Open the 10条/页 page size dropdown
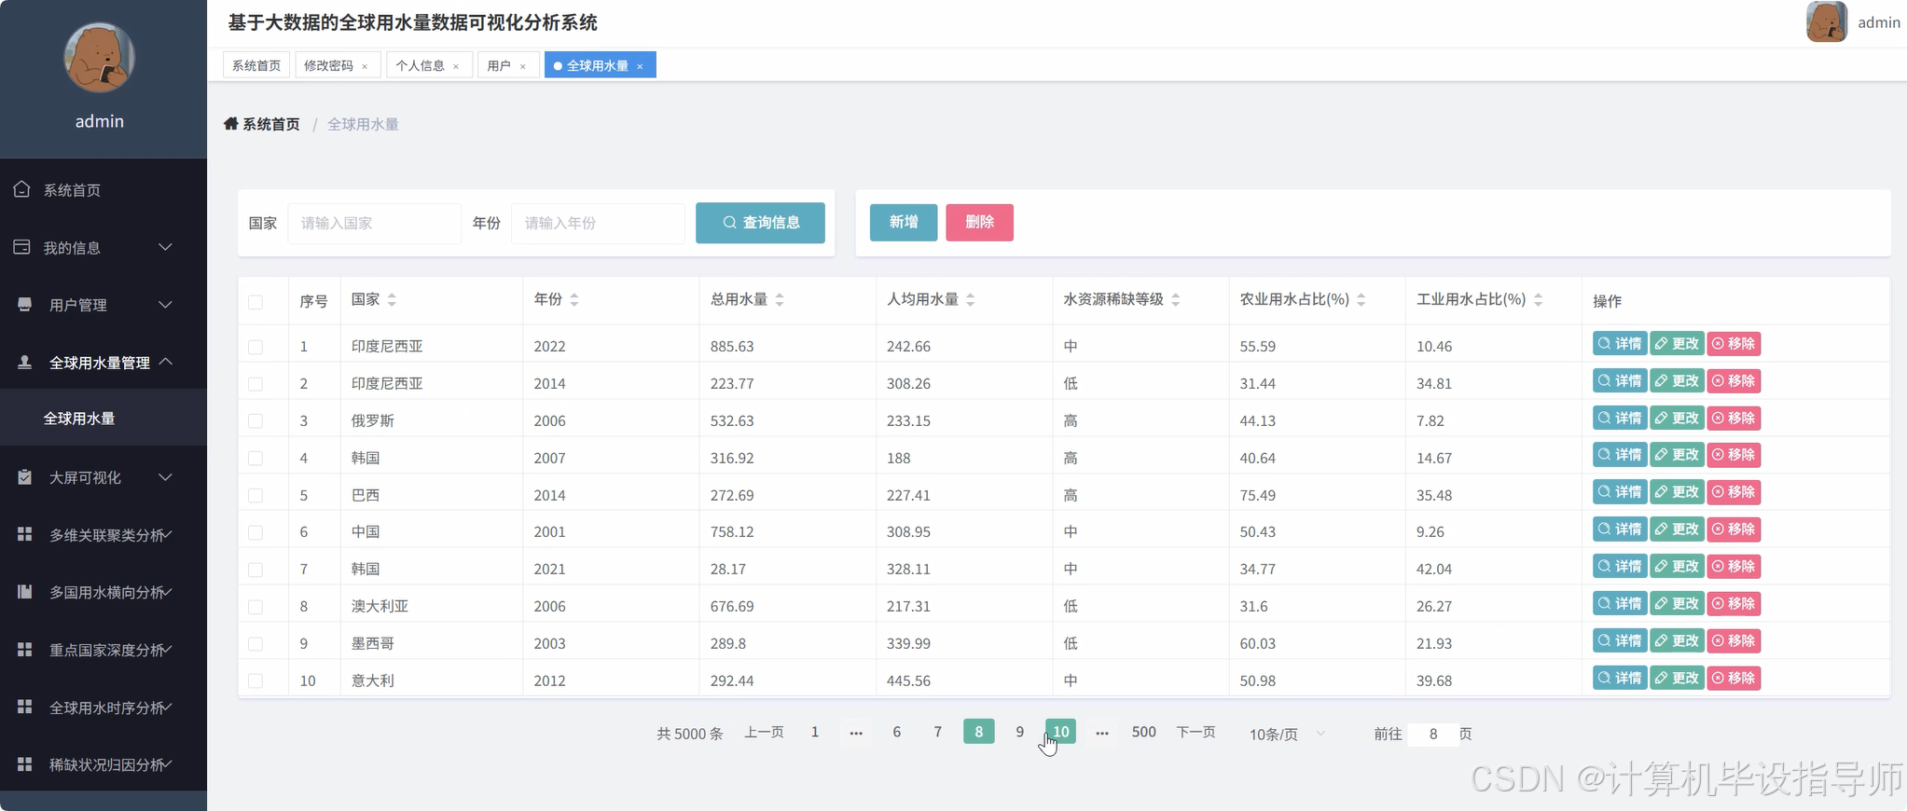1907x811 pixels. coord(1287,734)
